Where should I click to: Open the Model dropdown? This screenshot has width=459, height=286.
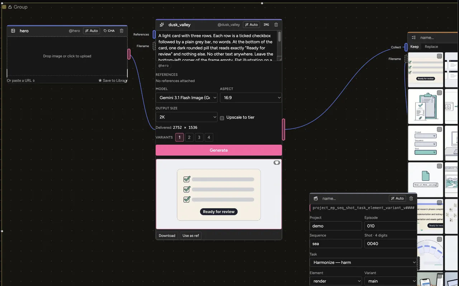pyautogui.click(x=186, y=98)
